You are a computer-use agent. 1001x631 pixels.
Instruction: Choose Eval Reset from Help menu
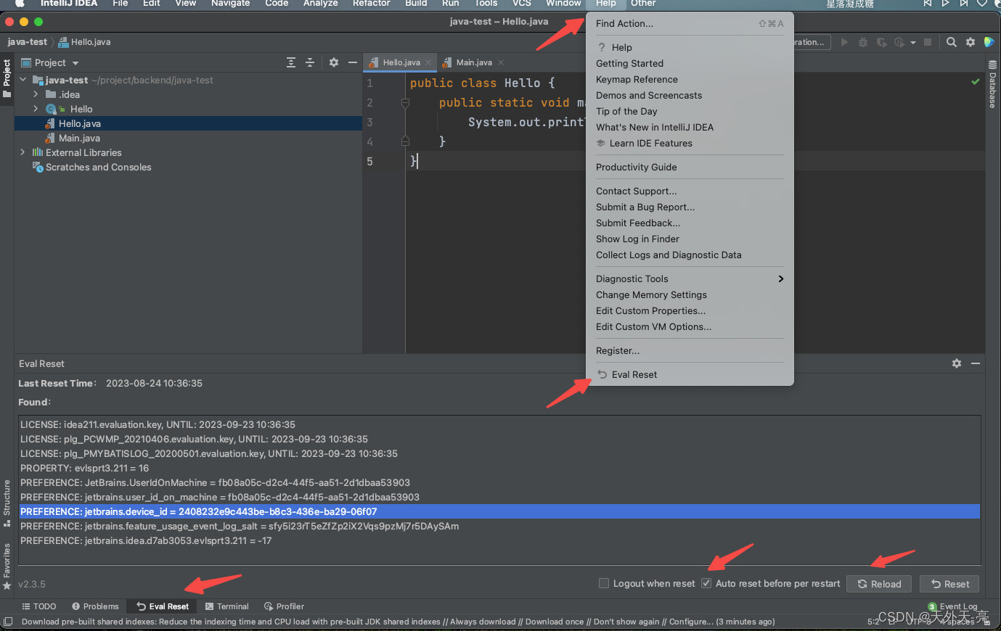[690, 374]
